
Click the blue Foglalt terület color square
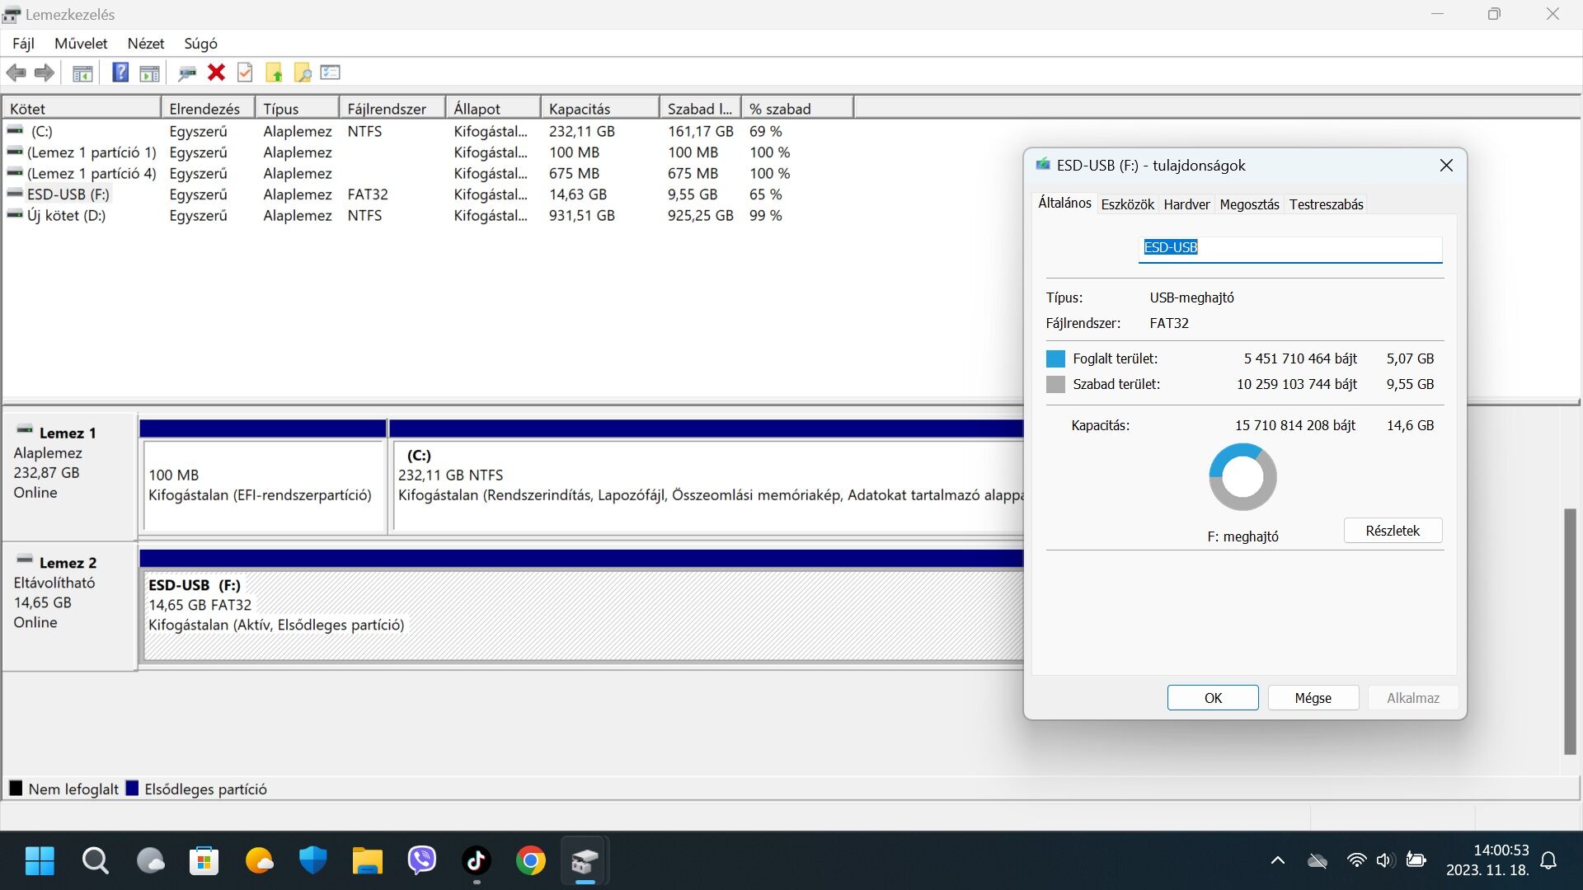tap(1055, 359)
